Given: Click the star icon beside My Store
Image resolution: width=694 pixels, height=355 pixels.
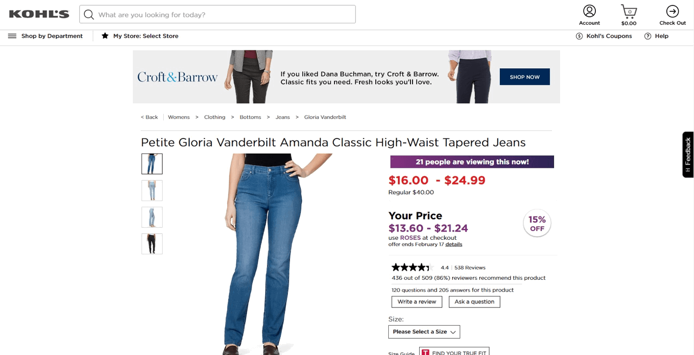Looking at the screenshot, I should click(x=105, y=36).
